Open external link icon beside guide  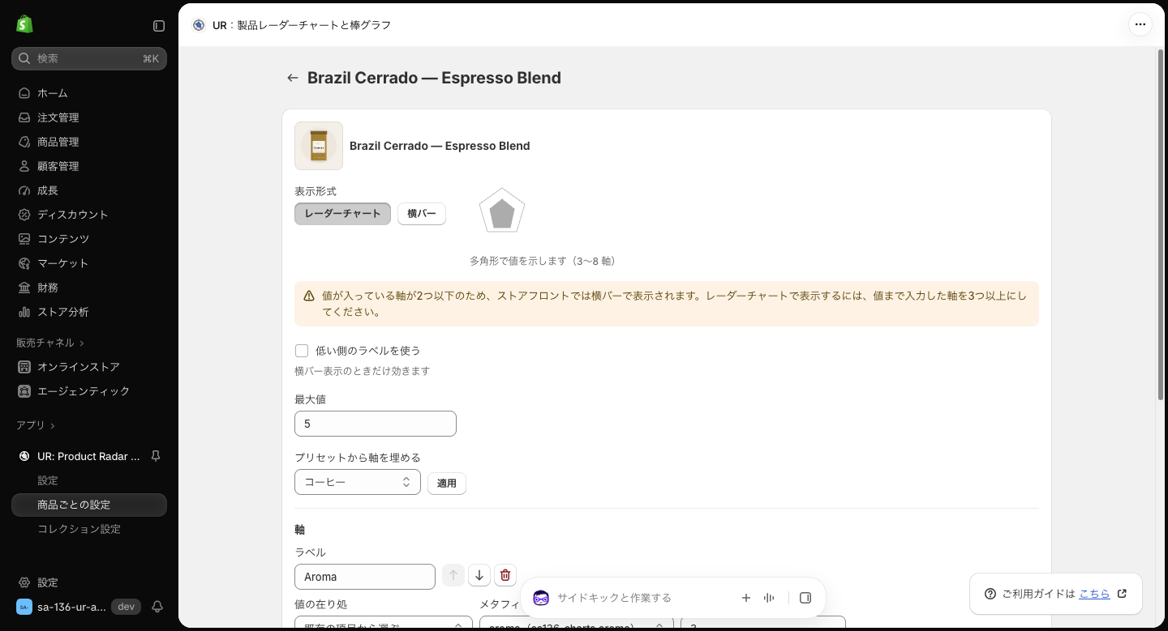(x=1122, y=594)
